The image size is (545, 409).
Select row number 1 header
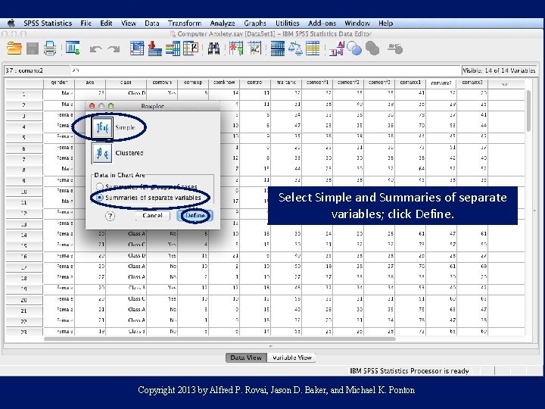[x=24, y=94]
